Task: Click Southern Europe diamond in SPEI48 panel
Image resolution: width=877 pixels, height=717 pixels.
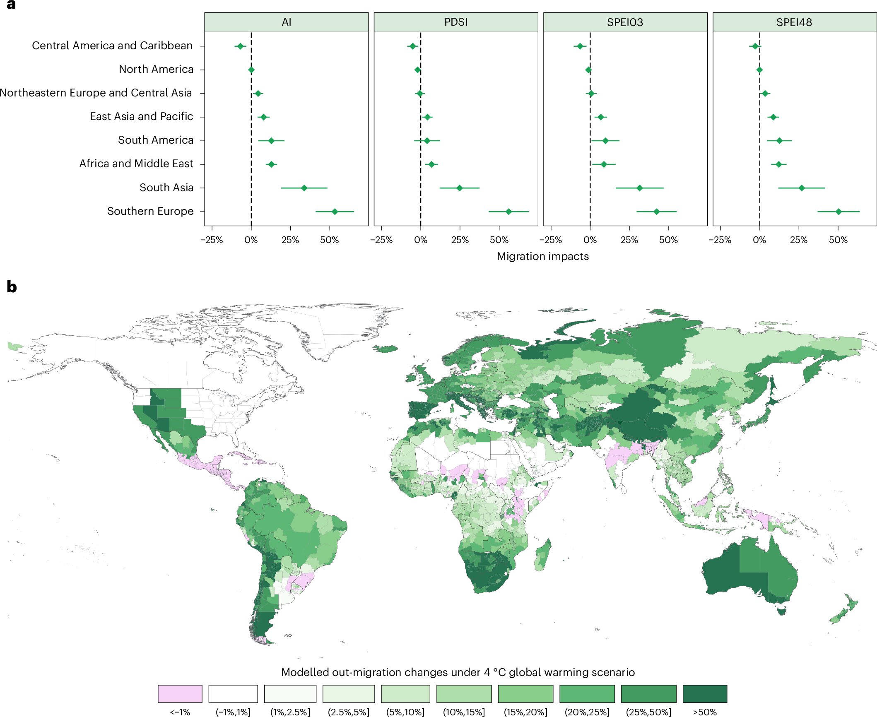Action: [838, 212]
